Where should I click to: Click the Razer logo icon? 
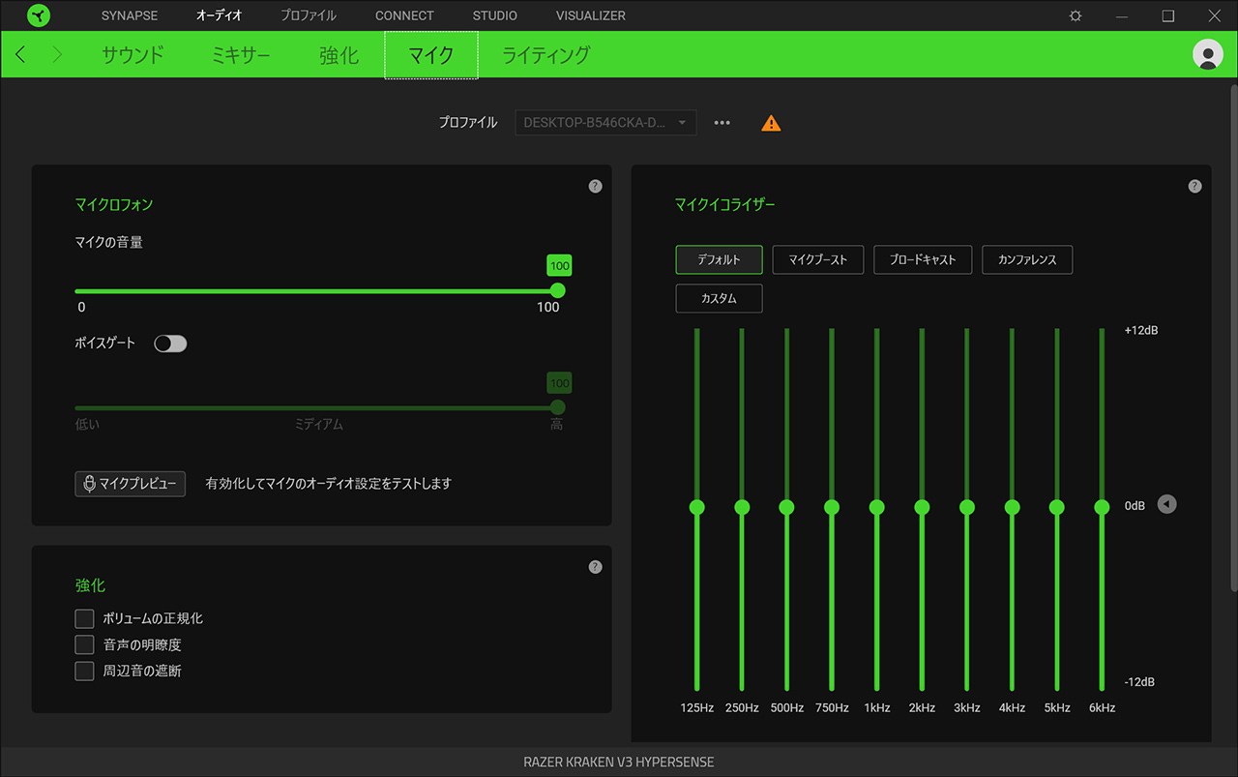(x=39, y=15)
